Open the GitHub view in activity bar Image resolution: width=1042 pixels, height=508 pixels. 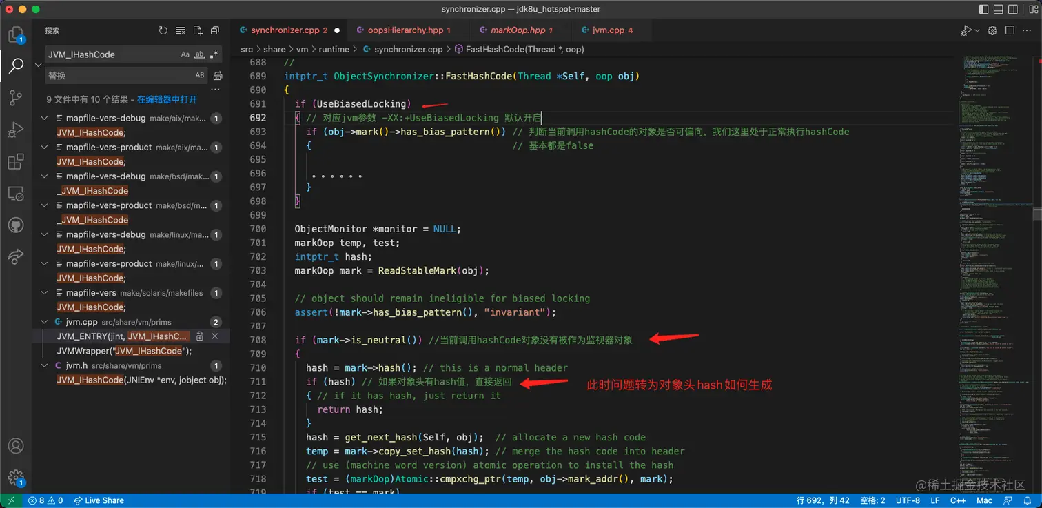16,225
